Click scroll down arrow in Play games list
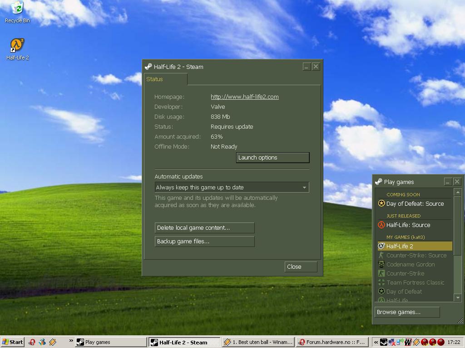 tap(458, 298)
